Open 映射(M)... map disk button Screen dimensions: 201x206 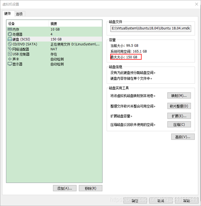pos(179,96)
